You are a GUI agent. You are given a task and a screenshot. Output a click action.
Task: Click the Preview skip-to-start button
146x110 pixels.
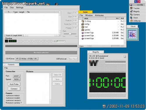[20, 41]
